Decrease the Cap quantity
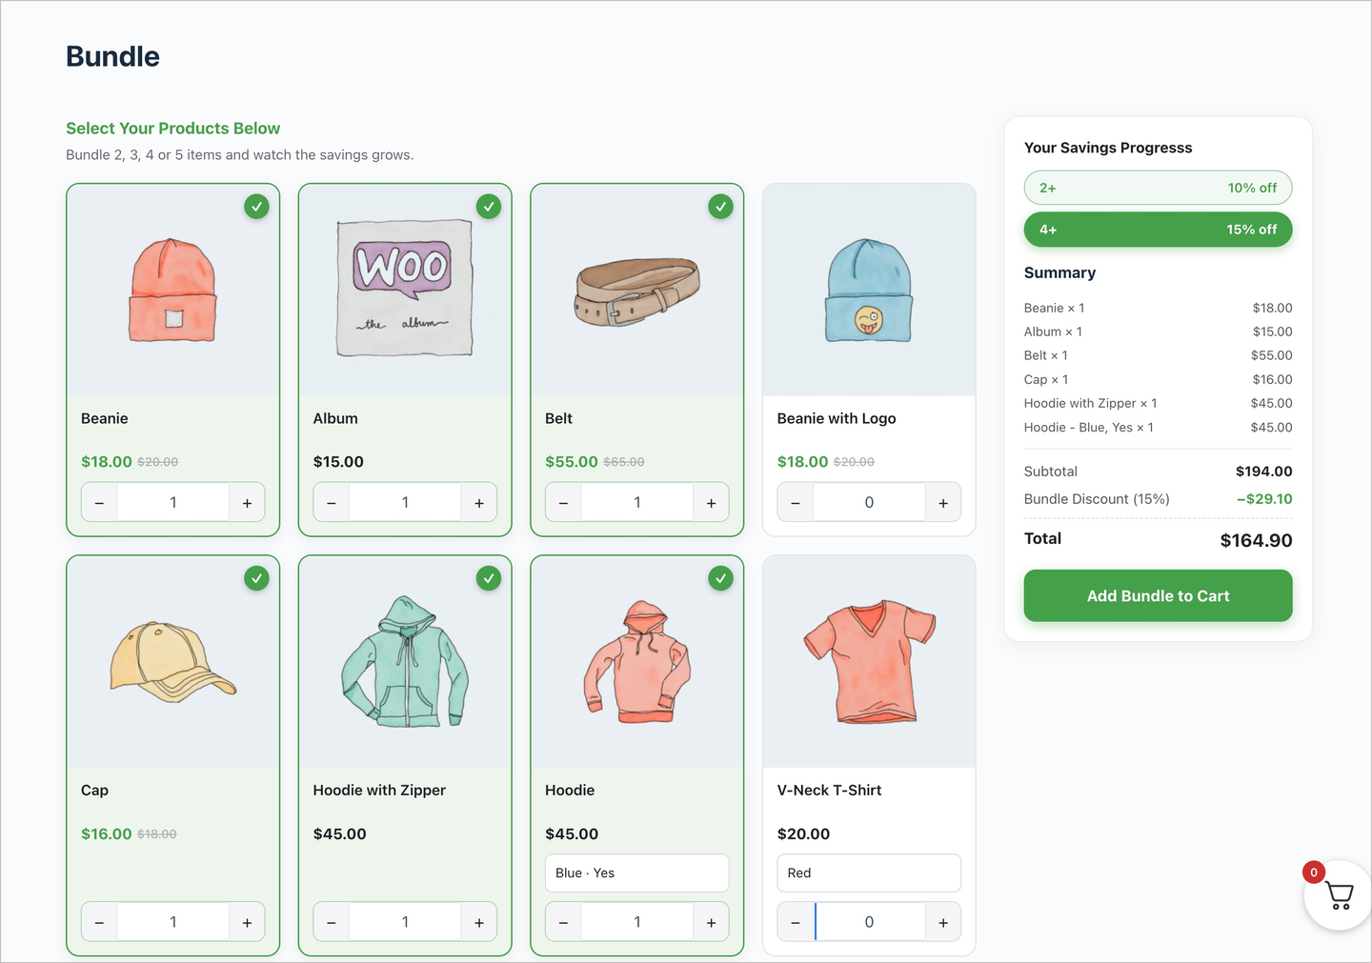Image resolution: width=1372 pixels, height=963 pixels. click(x=99, y=922)
